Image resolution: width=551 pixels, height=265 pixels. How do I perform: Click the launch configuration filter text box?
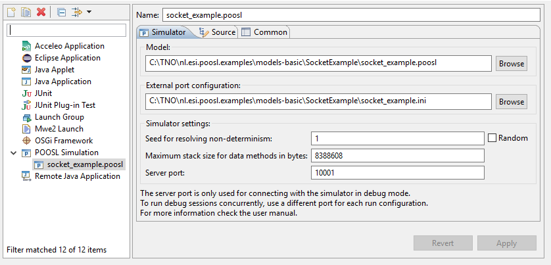(67, 30)
